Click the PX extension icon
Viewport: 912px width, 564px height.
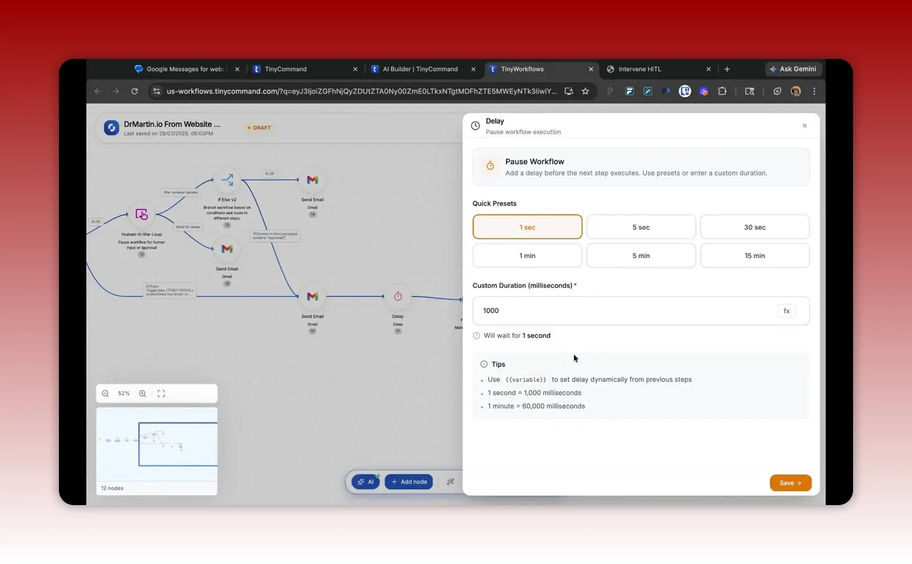pyautogui.click(x=666, y=91)
